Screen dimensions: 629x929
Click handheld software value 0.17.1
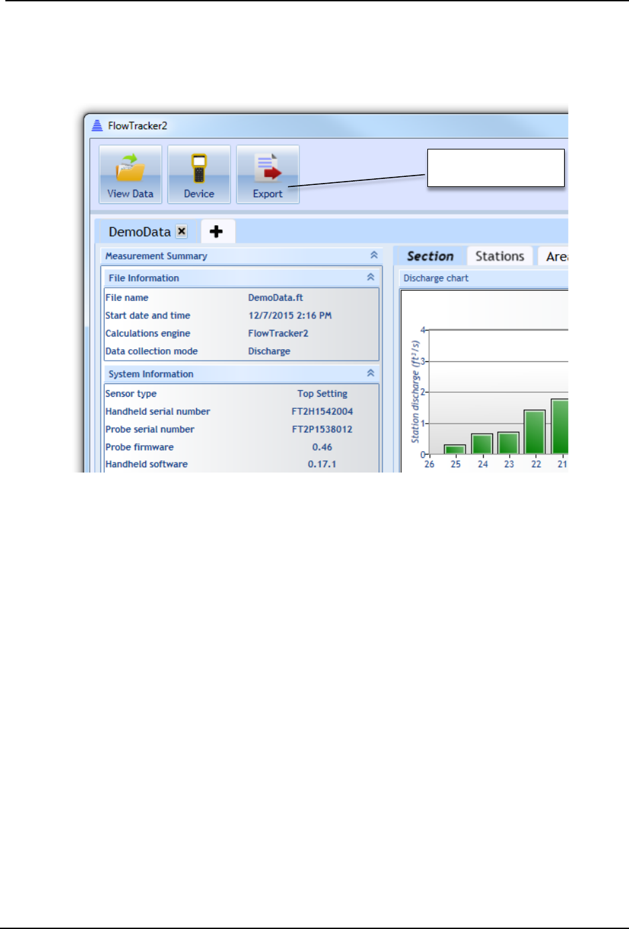tap(322, 464)
